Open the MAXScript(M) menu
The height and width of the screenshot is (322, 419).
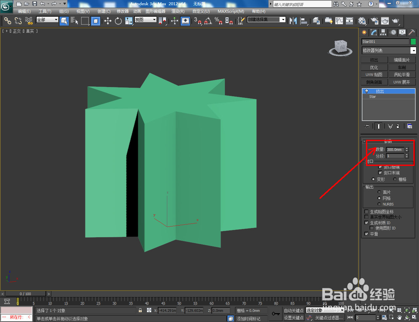tap(231, 11)
